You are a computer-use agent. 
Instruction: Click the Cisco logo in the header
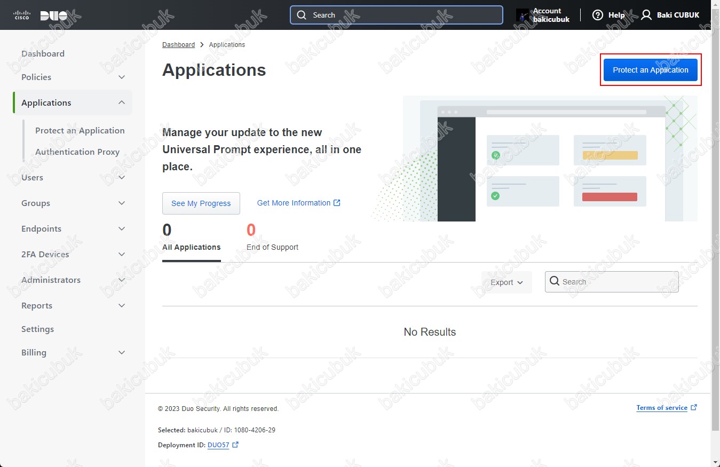(x=22, y=15)
